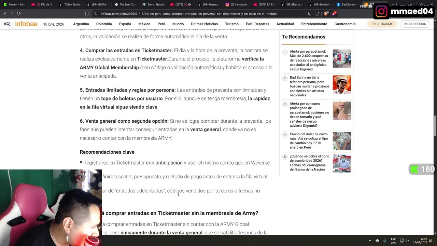Viewport: 437px width, 246px height.
Task: Open the clock showing 12:57
Action: click(420, 241)
